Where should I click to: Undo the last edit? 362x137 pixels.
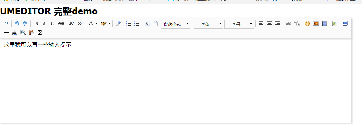coord(16,23)
